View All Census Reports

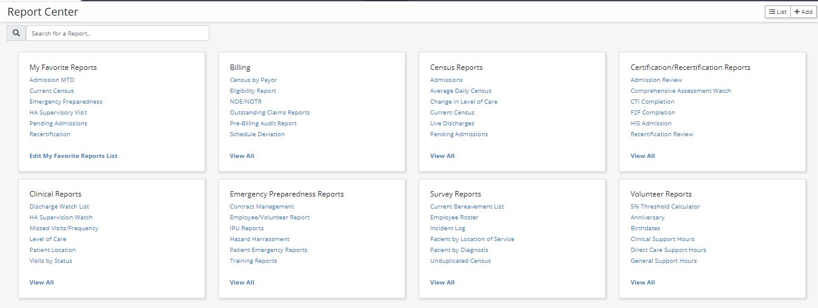(442, 156)
